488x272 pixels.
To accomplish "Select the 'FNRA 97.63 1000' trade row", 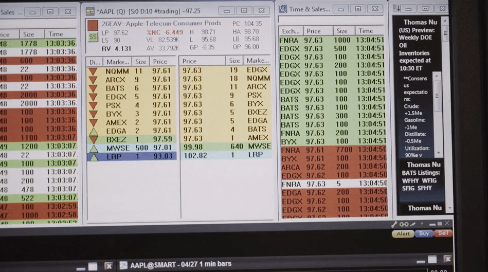I will pyautogui.click(x=332, y=40).
